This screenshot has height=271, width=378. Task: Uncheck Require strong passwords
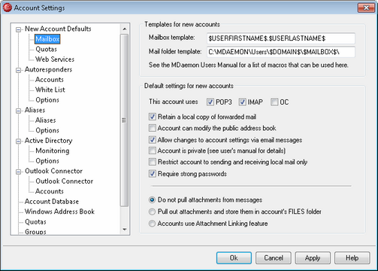[x=153, y=174]
